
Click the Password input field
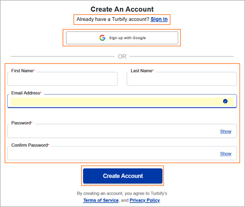click(x=122, y=131)
